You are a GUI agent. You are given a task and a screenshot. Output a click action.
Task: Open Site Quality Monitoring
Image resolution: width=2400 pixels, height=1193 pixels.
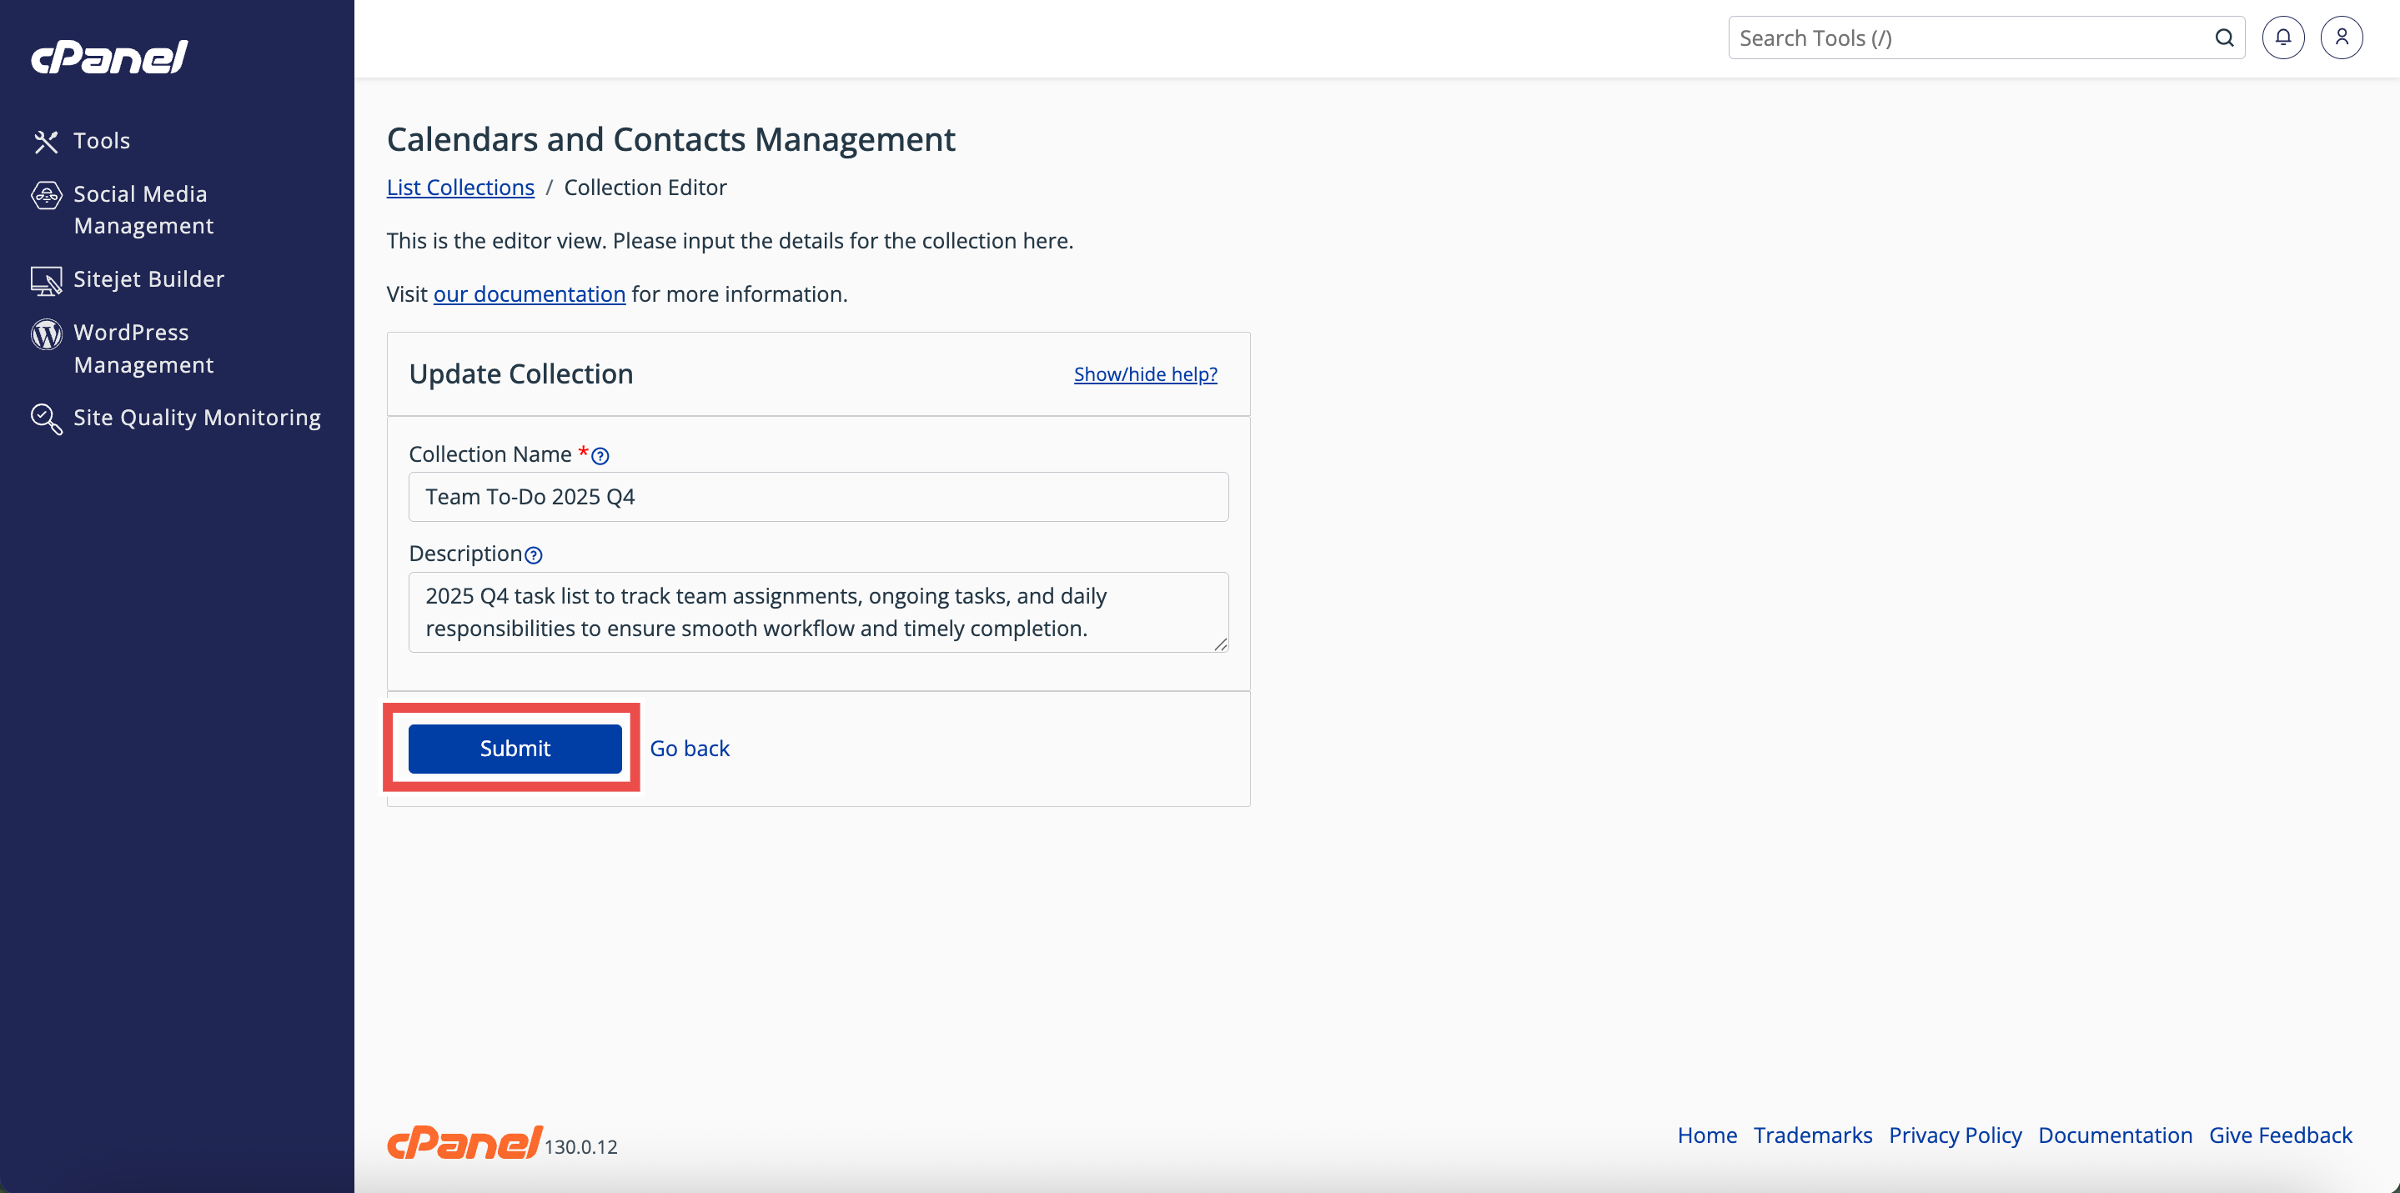tap(196, 417)
